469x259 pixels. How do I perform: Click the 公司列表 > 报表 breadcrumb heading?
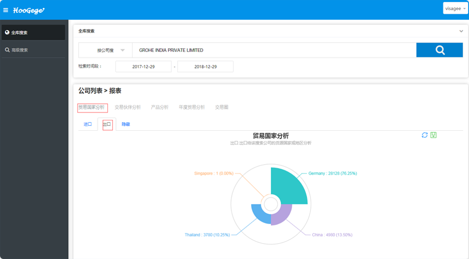[100, 91]
